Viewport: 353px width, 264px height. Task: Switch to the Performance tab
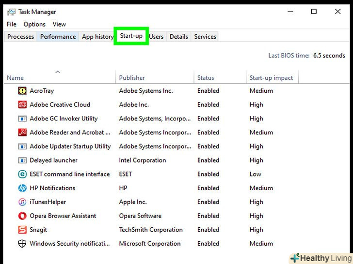(x=58, y=37)
